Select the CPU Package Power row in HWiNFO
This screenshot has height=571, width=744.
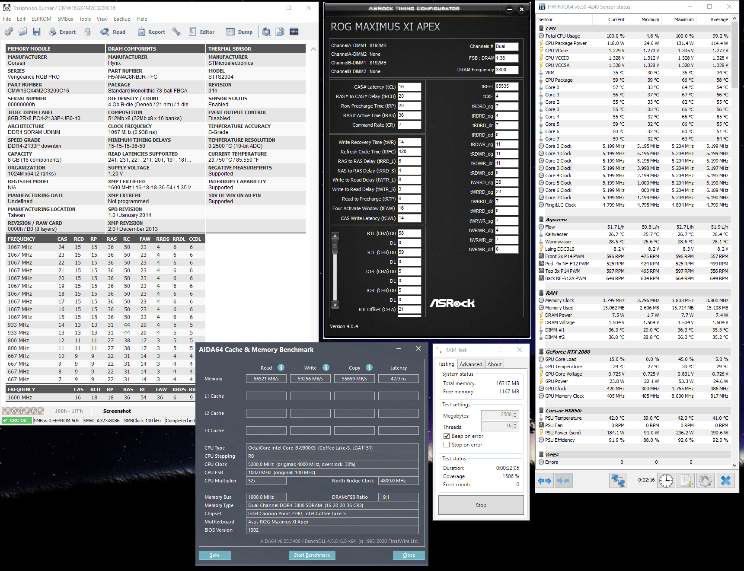click(634, 43)
